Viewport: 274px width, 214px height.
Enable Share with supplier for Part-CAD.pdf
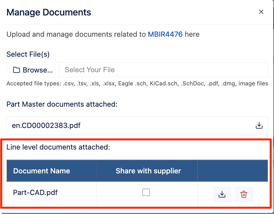click(146, 192)
